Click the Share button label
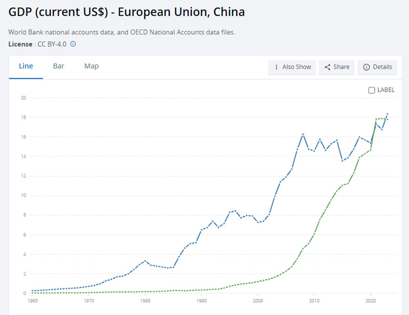Image resolution: width=409 pixels, height=315 pixels. (x=342, y=67)
